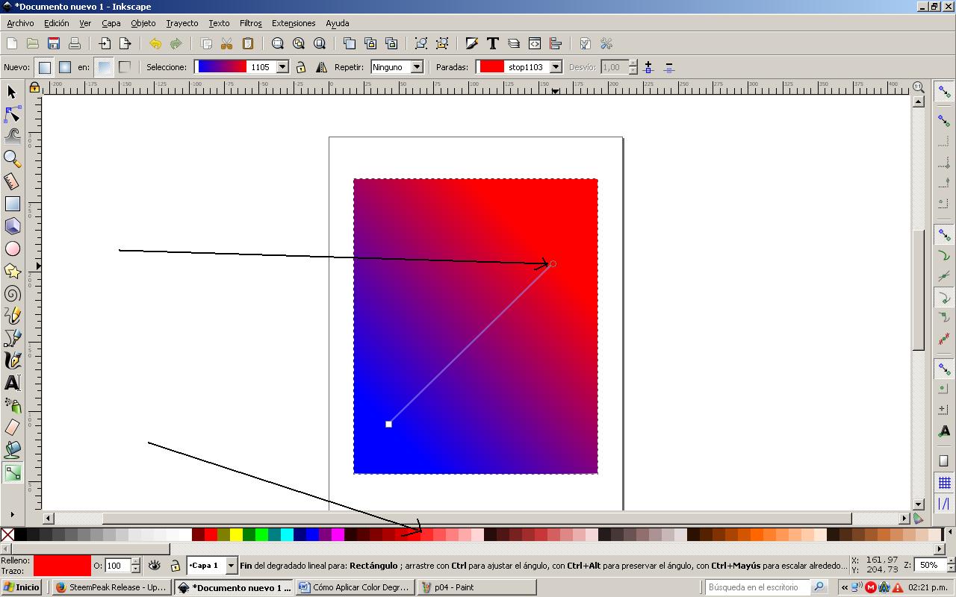
Task: Select the Zoom magnifier tool
Action: pyautogui.click(x=12, y=158)
